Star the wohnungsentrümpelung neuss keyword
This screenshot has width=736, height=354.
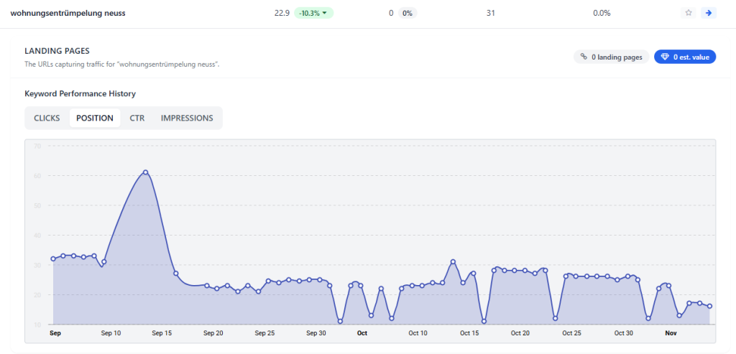tap(689, 13)
